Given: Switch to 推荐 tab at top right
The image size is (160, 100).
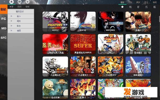Looking at the screenshot, I should (122, 2).
